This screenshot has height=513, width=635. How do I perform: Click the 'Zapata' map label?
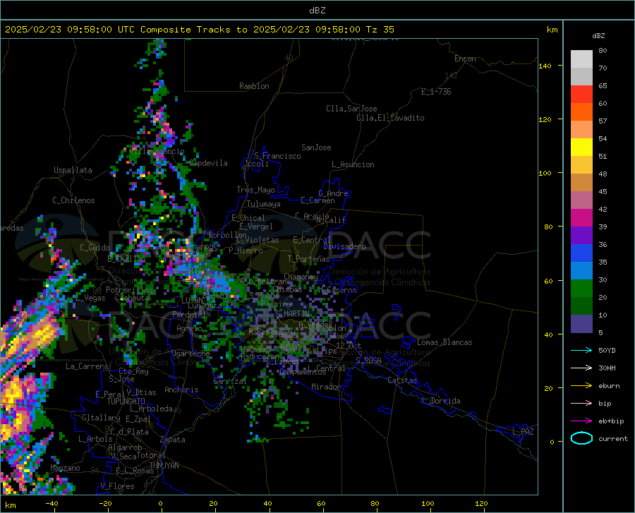tap(173, 440)
